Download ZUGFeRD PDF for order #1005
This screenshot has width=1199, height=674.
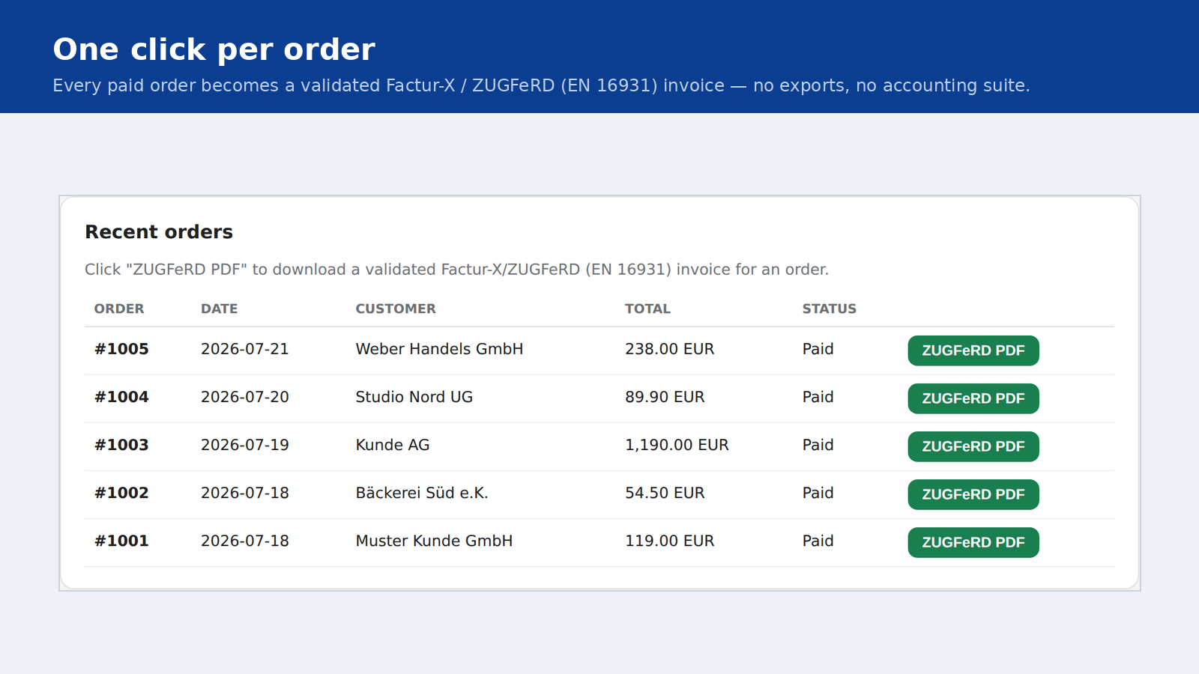pyautogui.click(x=973, y=350)
